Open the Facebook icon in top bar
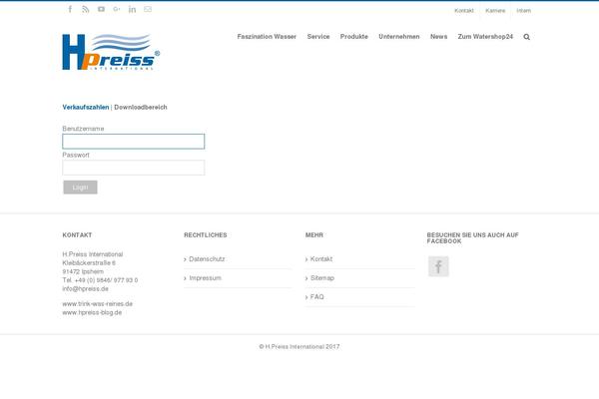This screenshot has height=399, width=599. (x=70, y=9)
